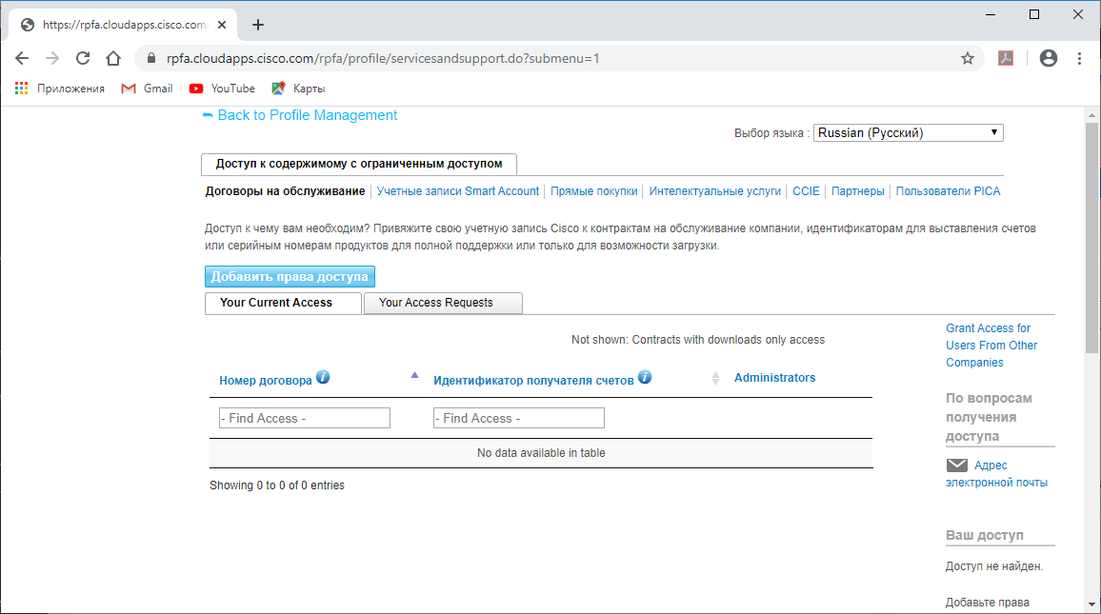1101x614 pixels.
Task: Open a new browser tab
Action: click(x=258, y=25)
